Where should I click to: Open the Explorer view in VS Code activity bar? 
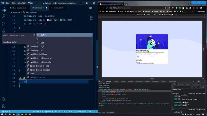4,9
